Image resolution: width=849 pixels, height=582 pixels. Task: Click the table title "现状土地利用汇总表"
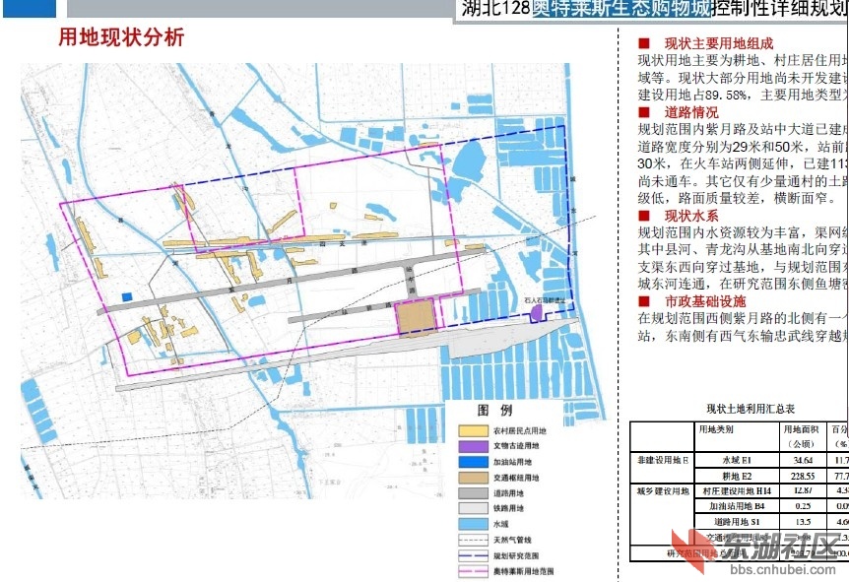(x=751, y=409)
